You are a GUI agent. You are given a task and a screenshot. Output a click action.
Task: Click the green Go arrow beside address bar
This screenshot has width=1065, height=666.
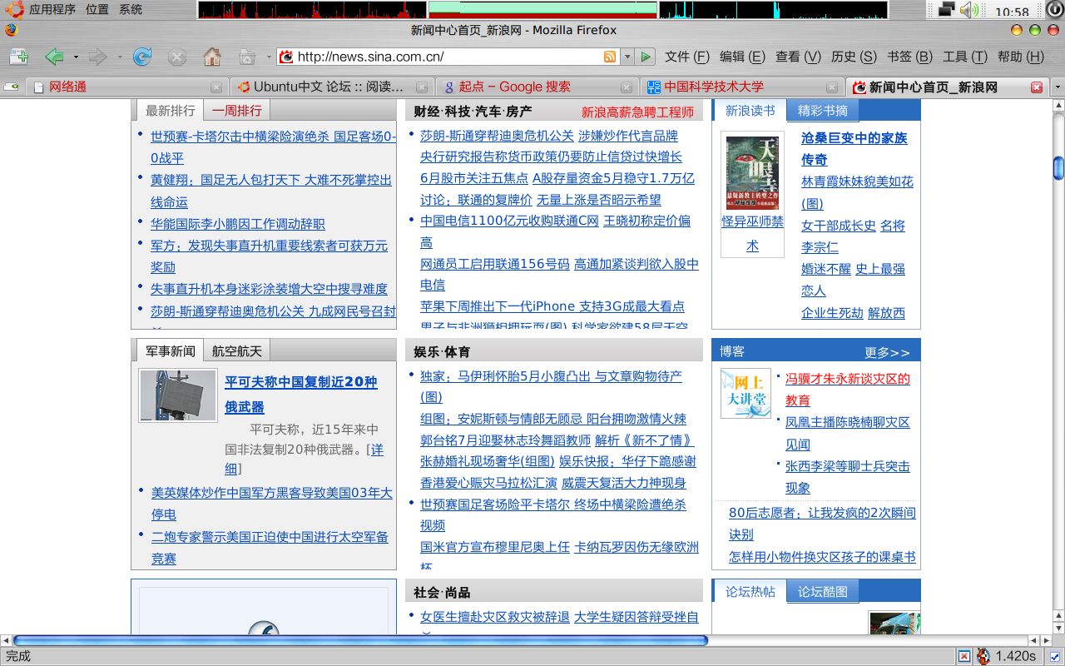(x=645, y=57)
